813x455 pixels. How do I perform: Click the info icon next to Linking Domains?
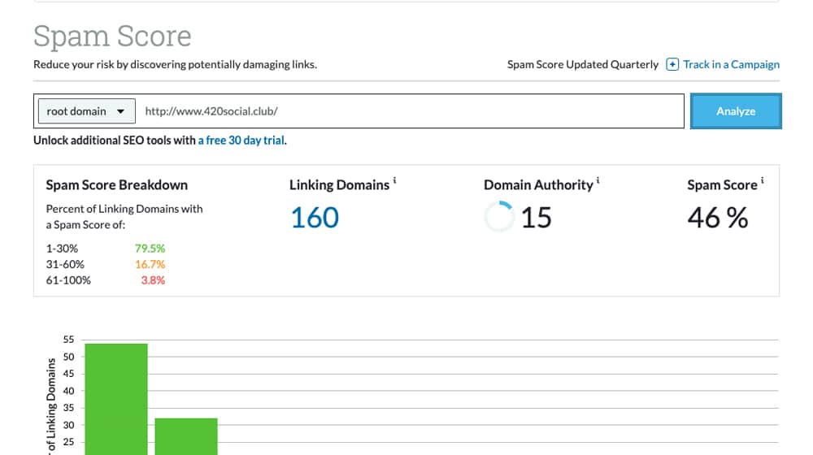pyautogui.click(x=394, y=180)
